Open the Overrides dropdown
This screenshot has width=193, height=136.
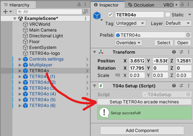[x=129, y=43]
